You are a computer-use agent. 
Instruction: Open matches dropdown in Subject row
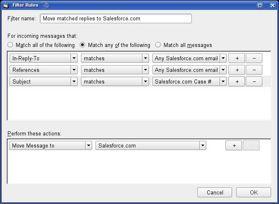(x=115, y=81)
